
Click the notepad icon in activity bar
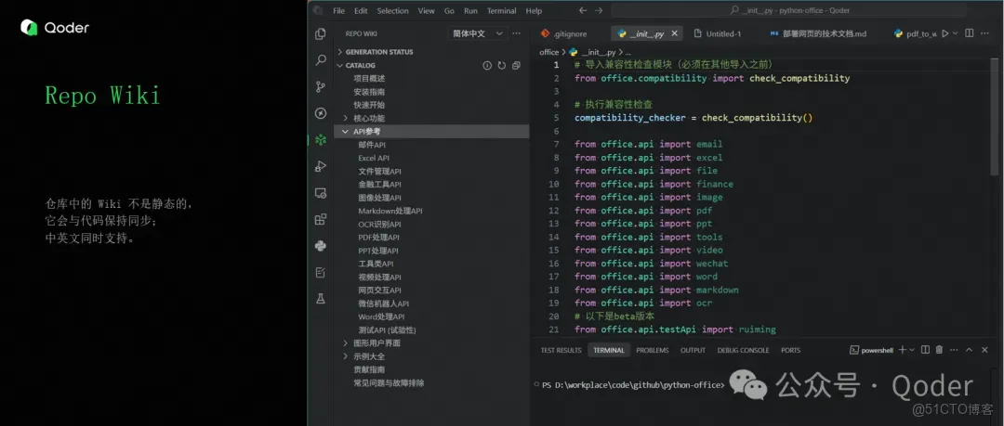(x=321, y=273)
